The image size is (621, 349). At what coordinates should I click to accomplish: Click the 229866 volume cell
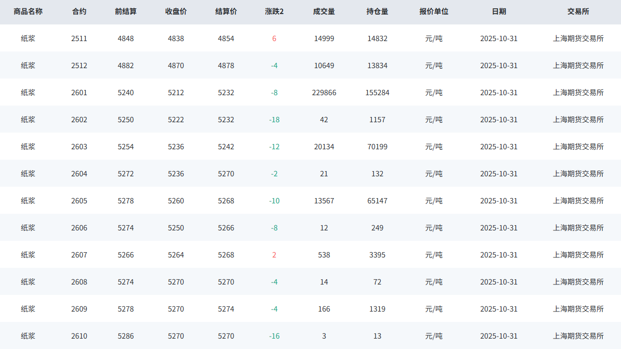(x=324, y=93)
